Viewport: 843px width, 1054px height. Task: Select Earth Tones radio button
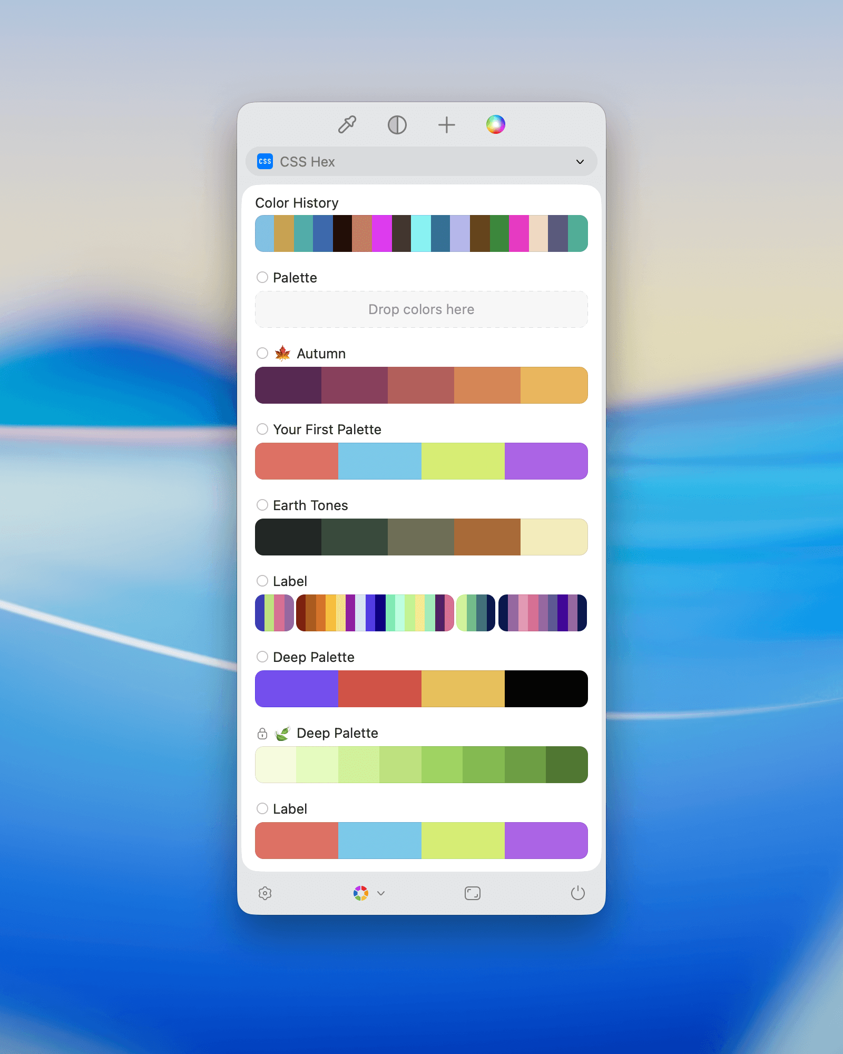tap(262, 505)
